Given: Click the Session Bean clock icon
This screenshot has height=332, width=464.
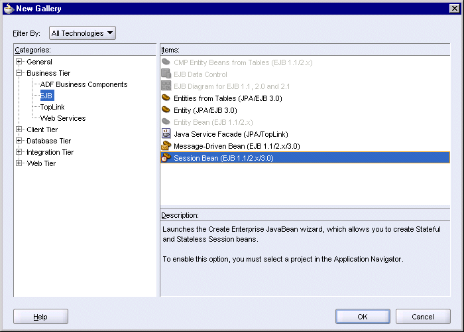Looking at the screenshot, I should [166, 157].
